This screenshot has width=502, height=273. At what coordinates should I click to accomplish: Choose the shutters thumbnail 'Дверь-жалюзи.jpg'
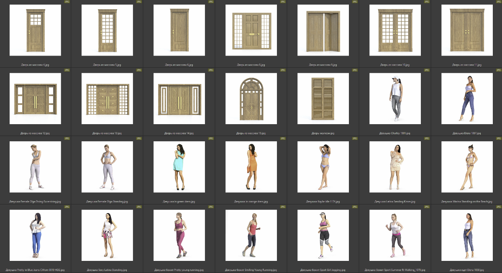click(x=323, y=99)
